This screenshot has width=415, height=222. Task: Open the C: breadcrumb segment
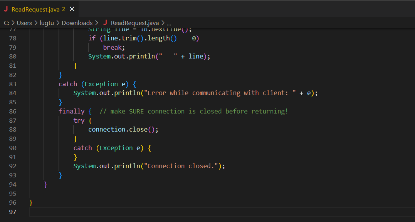pyautogui.click(x=6, y=23)
